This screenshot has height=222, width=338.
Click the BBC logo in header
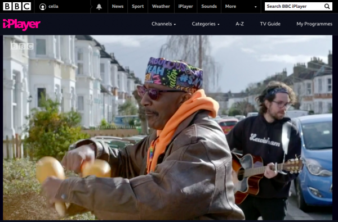[x=17, y=6]
